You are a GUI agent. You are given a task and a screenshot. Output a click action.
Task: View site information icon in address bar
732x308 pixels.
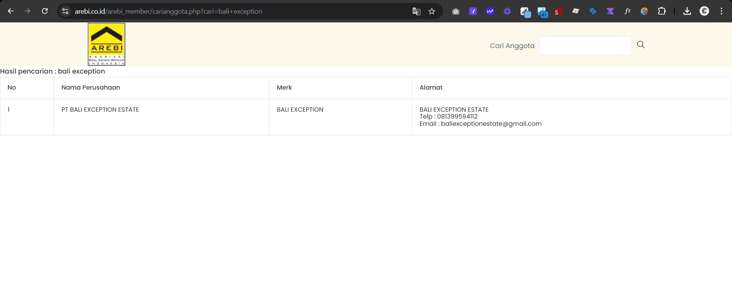click(x=65, y=11)
